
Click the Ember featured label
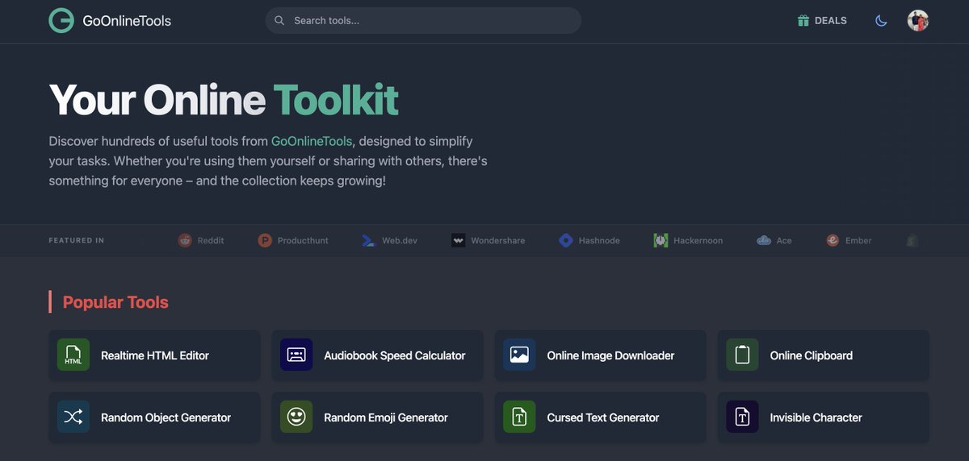click(858, 241)
